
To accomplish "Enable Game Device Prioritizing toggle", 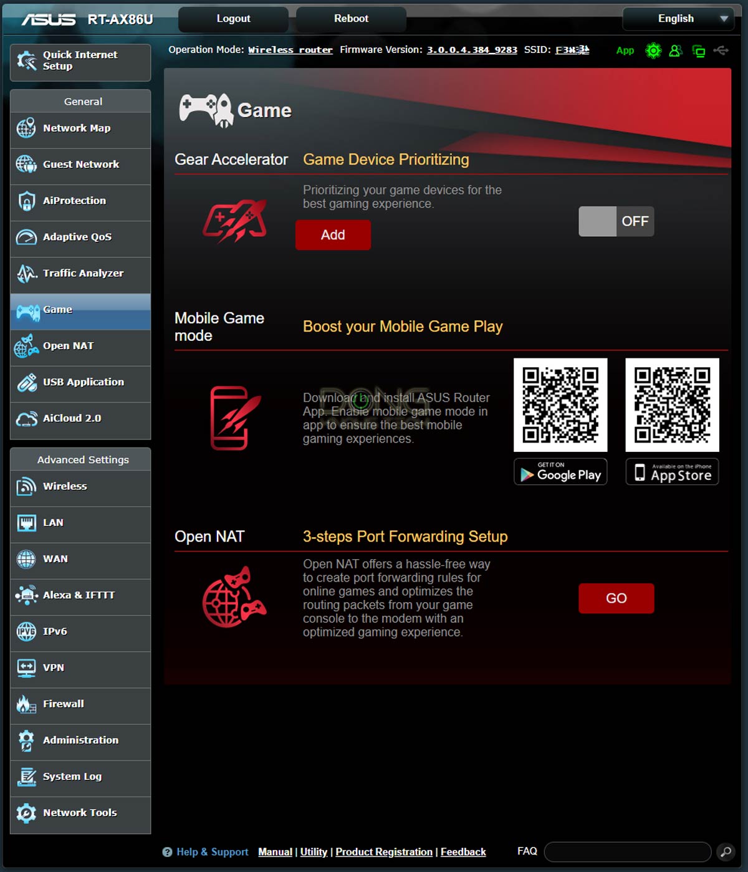I will (616, 221).
